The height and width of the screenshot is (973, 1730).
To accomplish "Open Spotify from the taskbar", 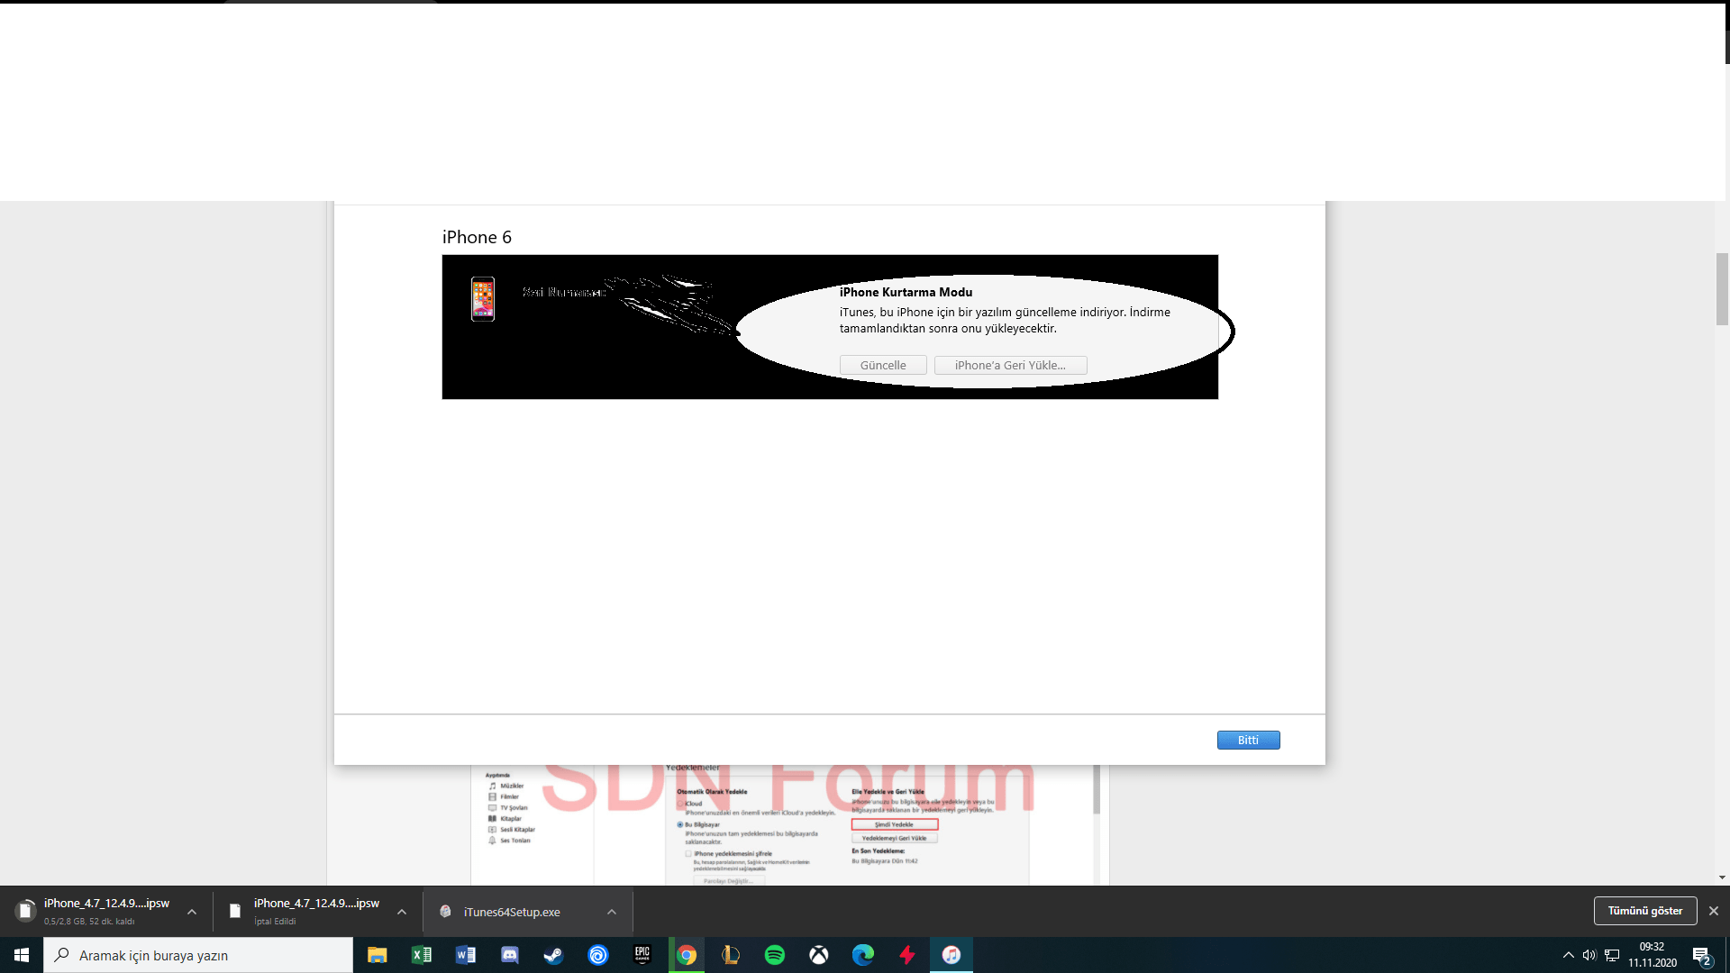I will tap(774, 955).
